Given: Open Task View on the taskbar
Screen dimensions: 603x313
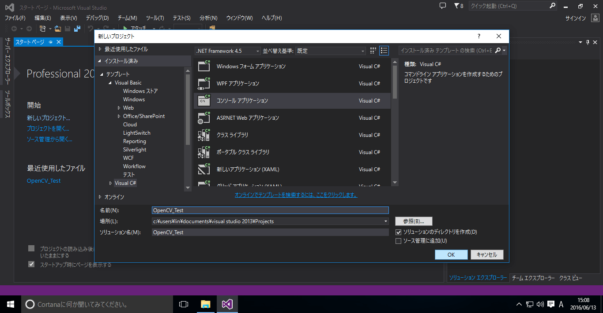Looking at the screenshot, I should [184, 304].
